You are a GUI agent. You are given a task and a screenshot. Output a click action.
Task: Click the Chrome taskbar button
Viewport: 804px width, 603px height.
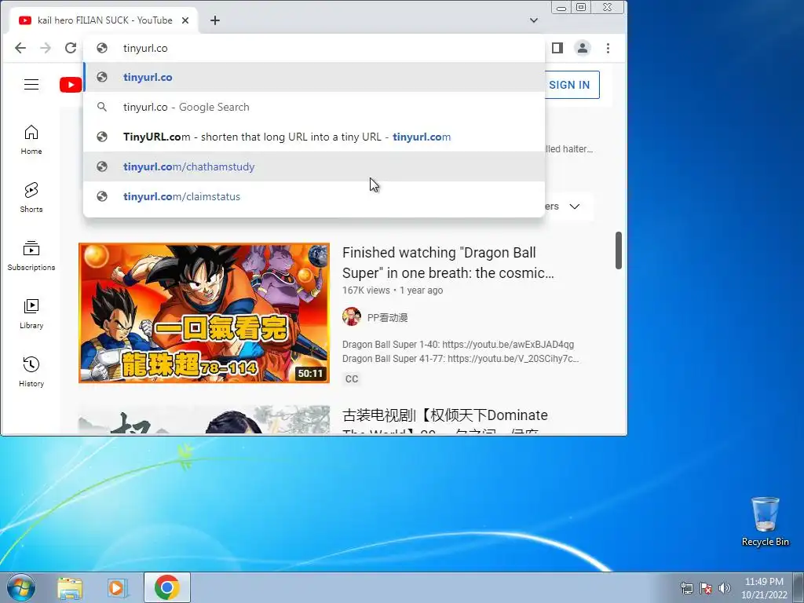pyautogui.click(x=166, y=587)
